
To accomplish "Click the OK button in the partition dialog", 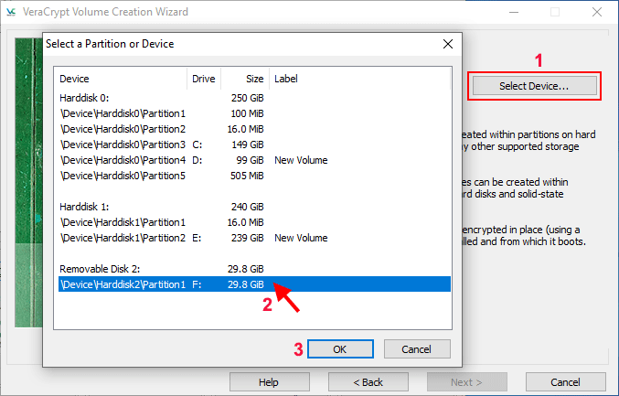I will (x=340, y=349).
